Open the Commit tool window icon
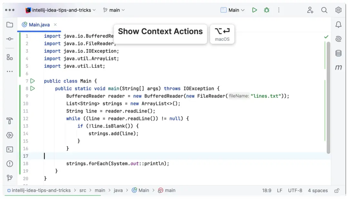The image size is (348, 199). pyautogui.click(x=10, y=39)
